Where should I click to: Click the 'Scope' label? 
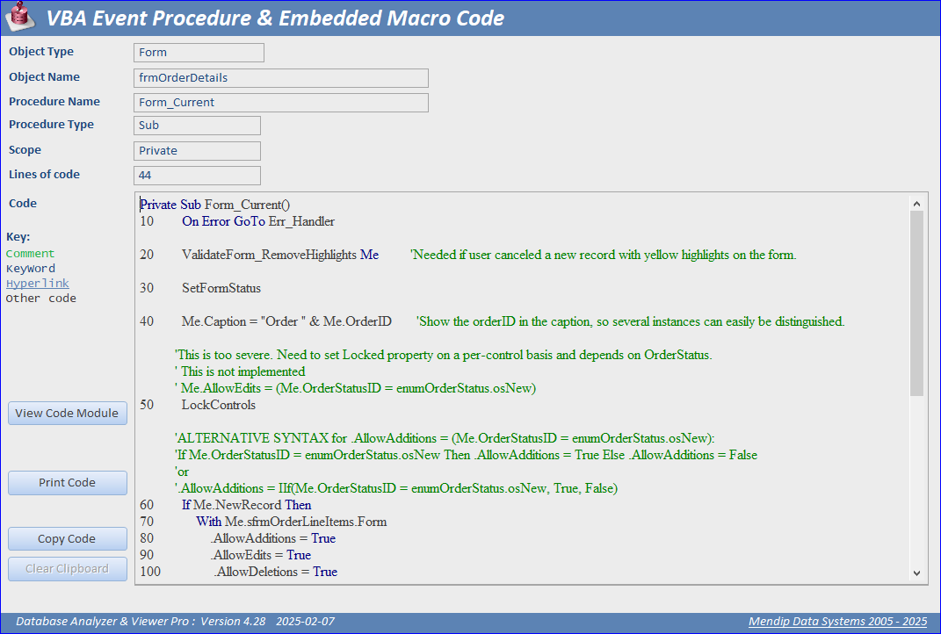(25, 150)
